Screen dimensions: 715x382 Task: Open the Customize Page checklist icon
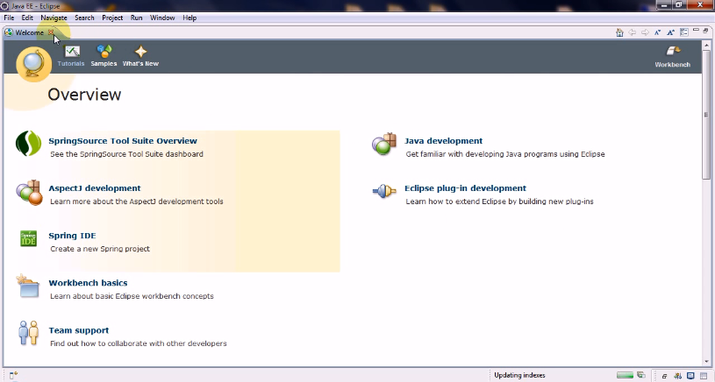683,32
